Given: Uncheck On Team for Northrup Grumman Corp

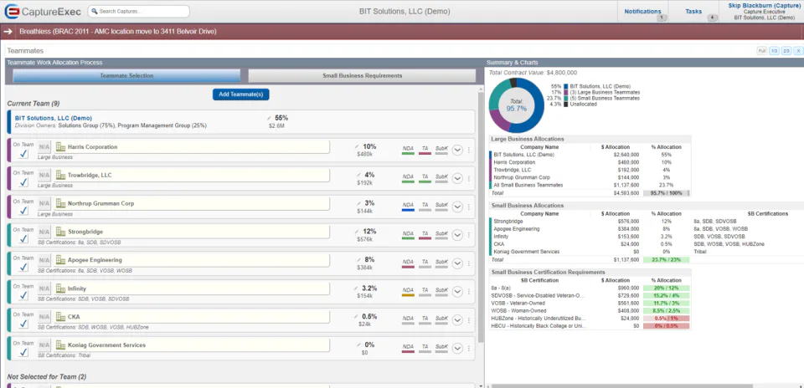Looking at the screenshot, I should (23, 211).
